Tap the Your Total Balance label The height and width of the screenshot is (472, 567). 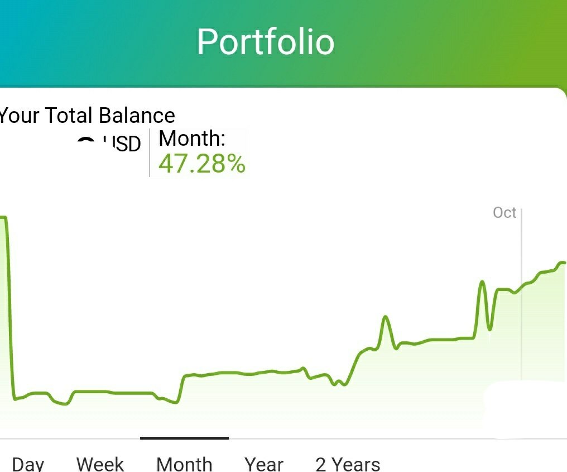click(87, 116)
